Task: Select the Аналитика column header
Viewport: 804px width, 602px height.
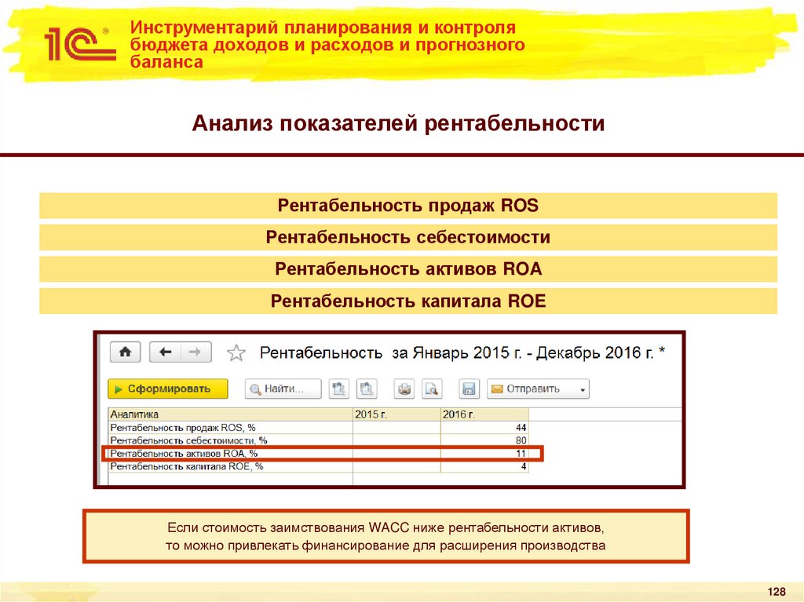Action: (x=136, y=413)
